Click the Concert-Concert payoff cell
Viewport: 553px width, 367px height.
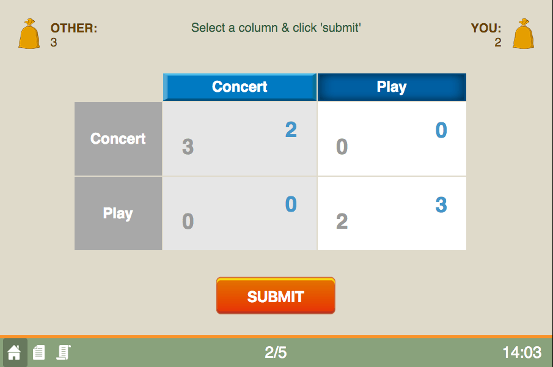(x=240, y=139)
